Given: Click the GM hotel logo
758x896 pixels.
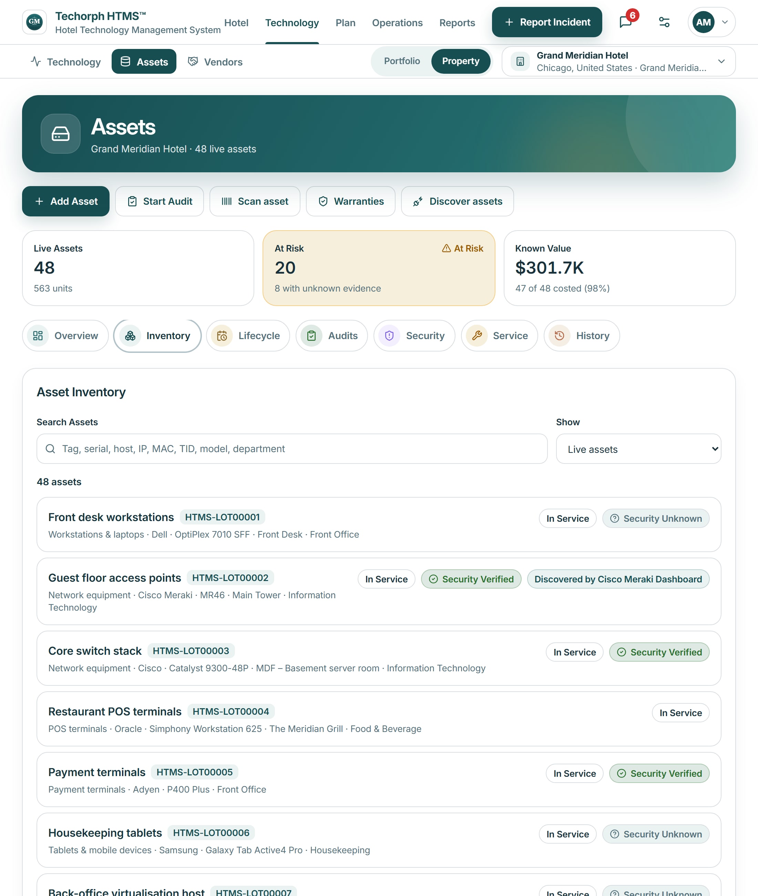Looking at the screenshot, I should pos(34,22).
